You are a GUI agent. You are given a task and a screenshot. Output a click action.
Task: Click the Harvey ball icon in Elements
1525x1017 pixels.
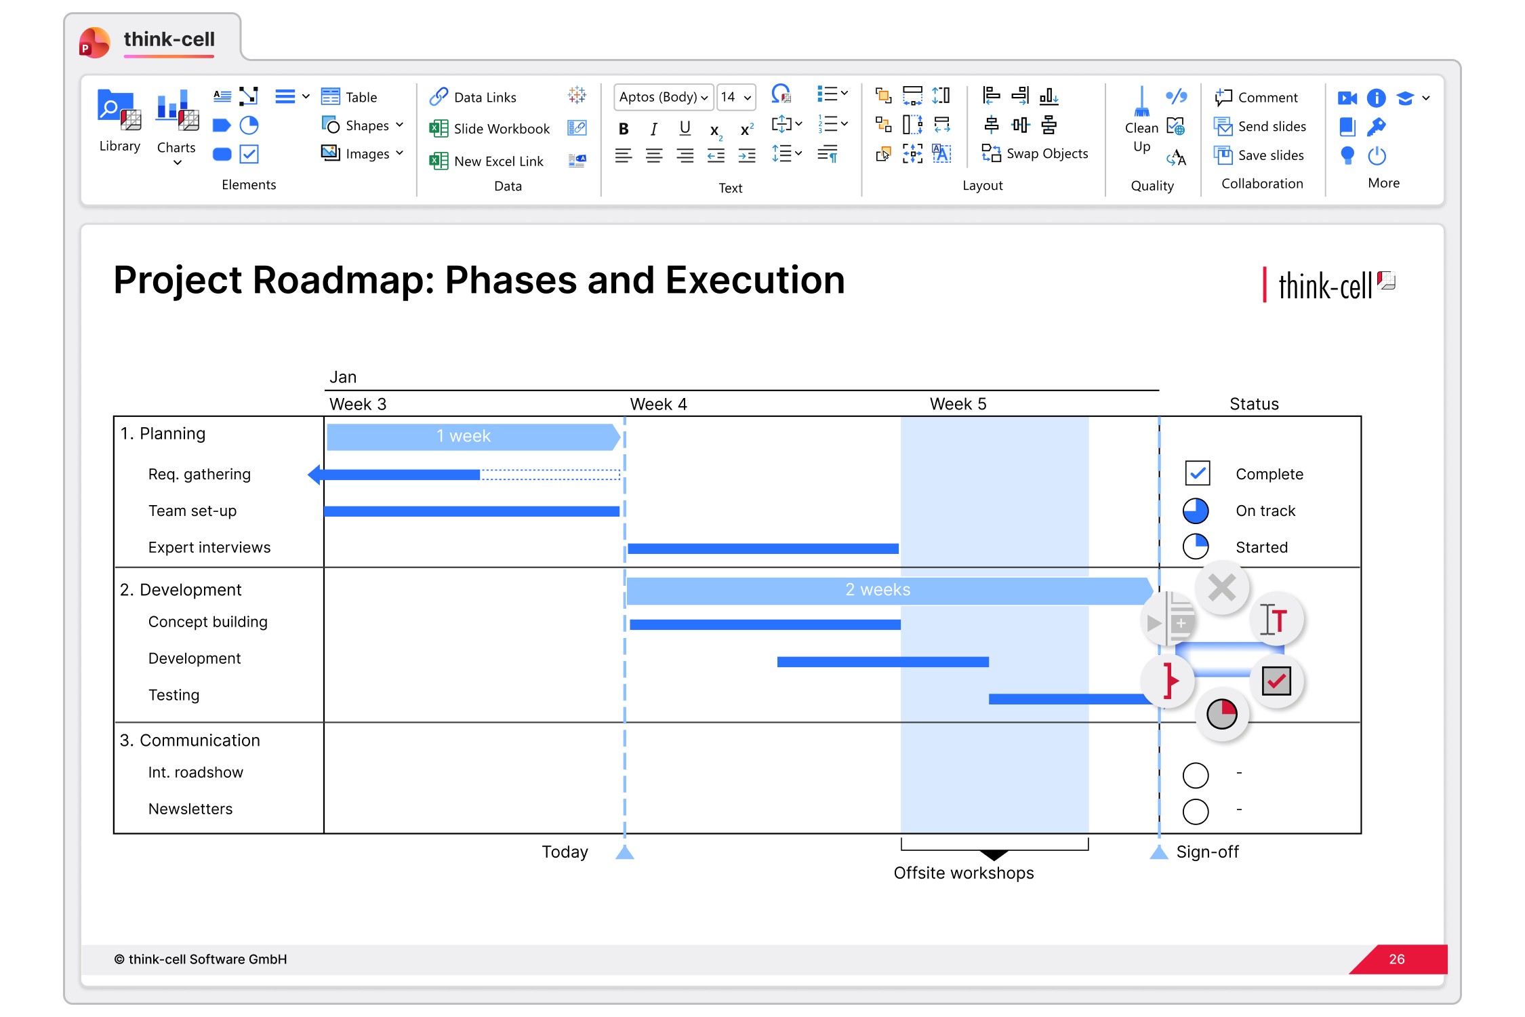click(x=249, y=125)
